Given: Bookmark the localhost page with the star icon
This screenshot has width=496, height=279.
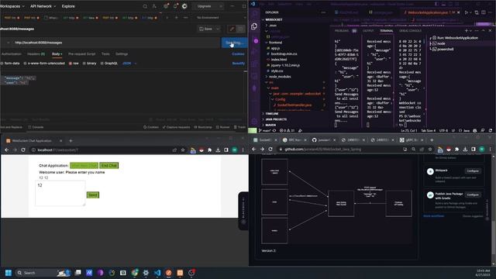Looking at the screenshot, I should [x=183, y=150].
